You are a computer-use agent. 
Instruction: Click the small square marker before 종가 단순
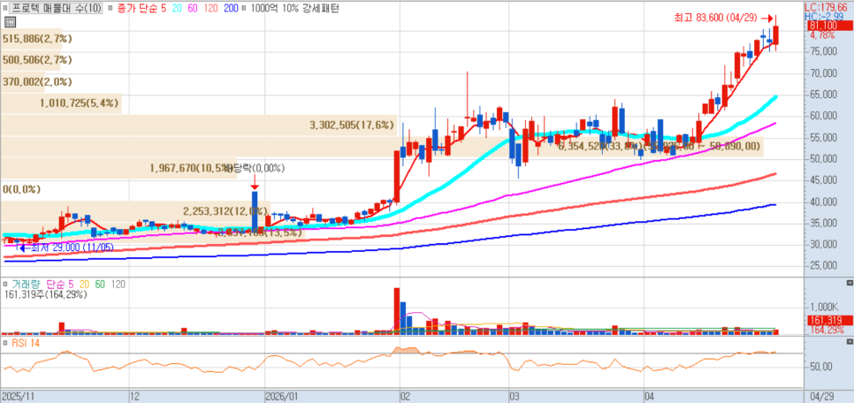coord(111,9)
